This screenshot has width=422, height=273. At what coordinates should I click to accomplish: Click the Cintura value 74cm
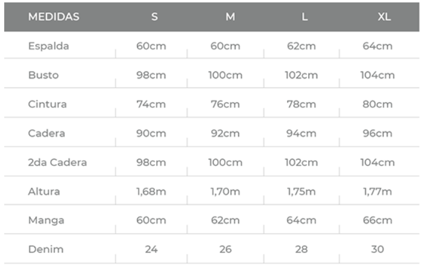click(151, 104)
